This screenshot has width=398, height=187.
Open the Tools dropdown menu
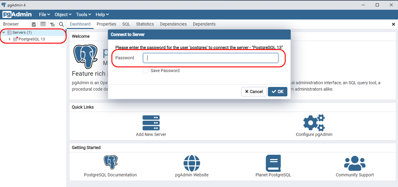83,14
